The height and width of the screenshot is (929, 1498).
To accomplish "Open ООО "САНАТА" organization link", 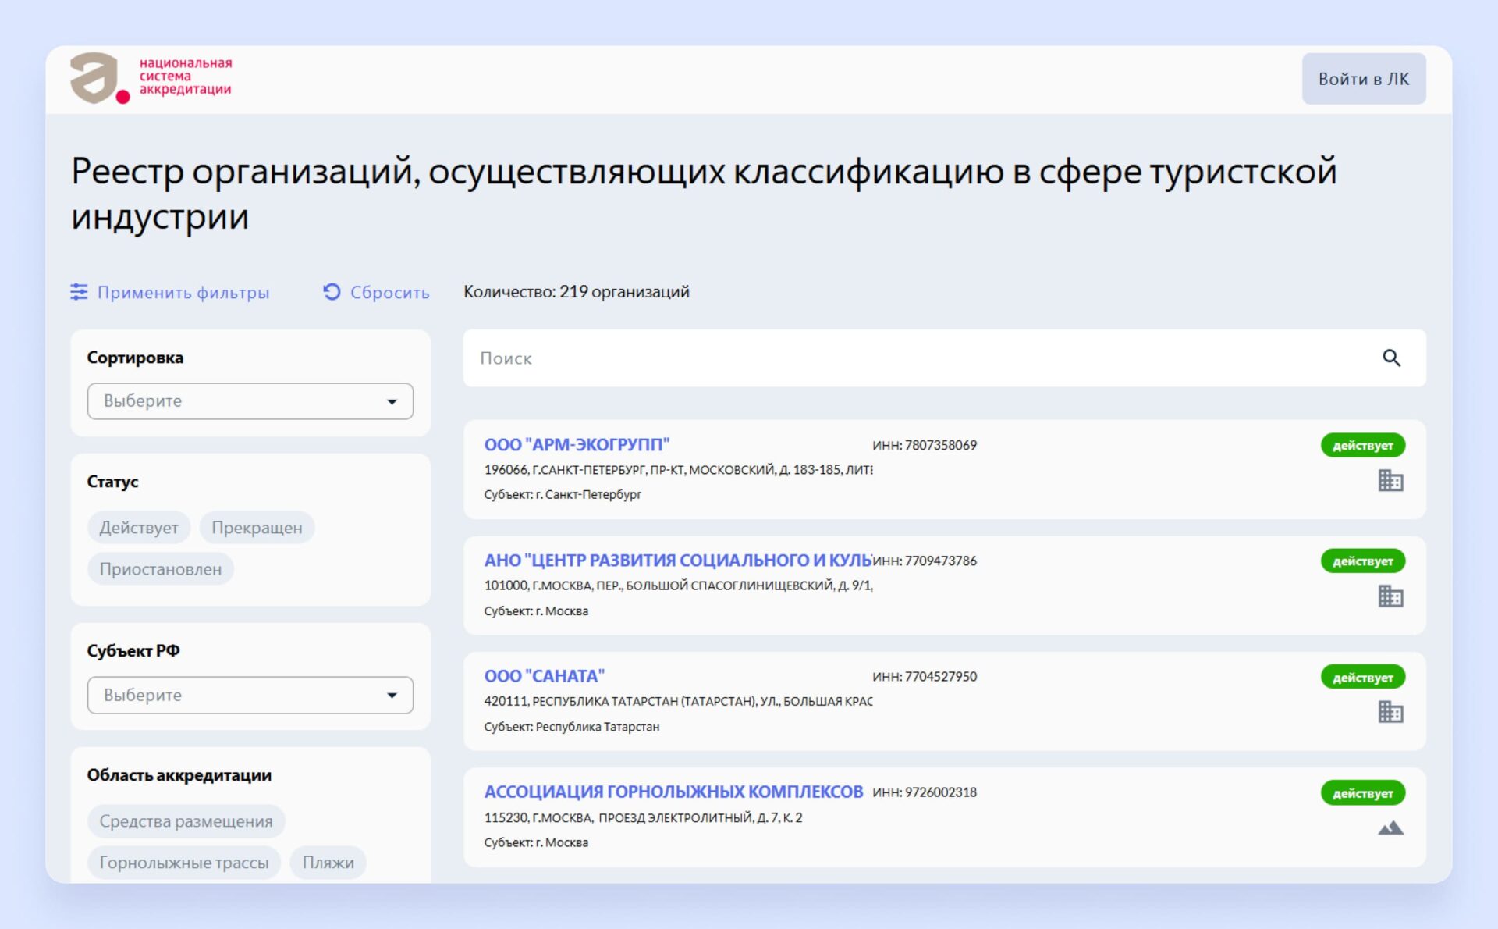I will pos(544,676).
